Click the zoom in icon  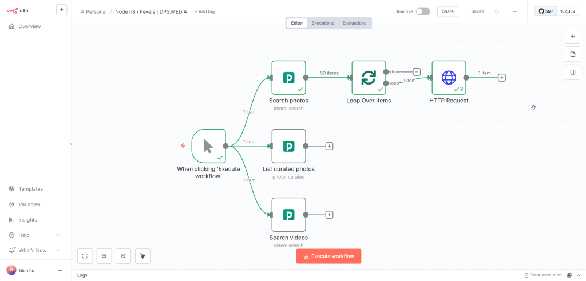104,256
